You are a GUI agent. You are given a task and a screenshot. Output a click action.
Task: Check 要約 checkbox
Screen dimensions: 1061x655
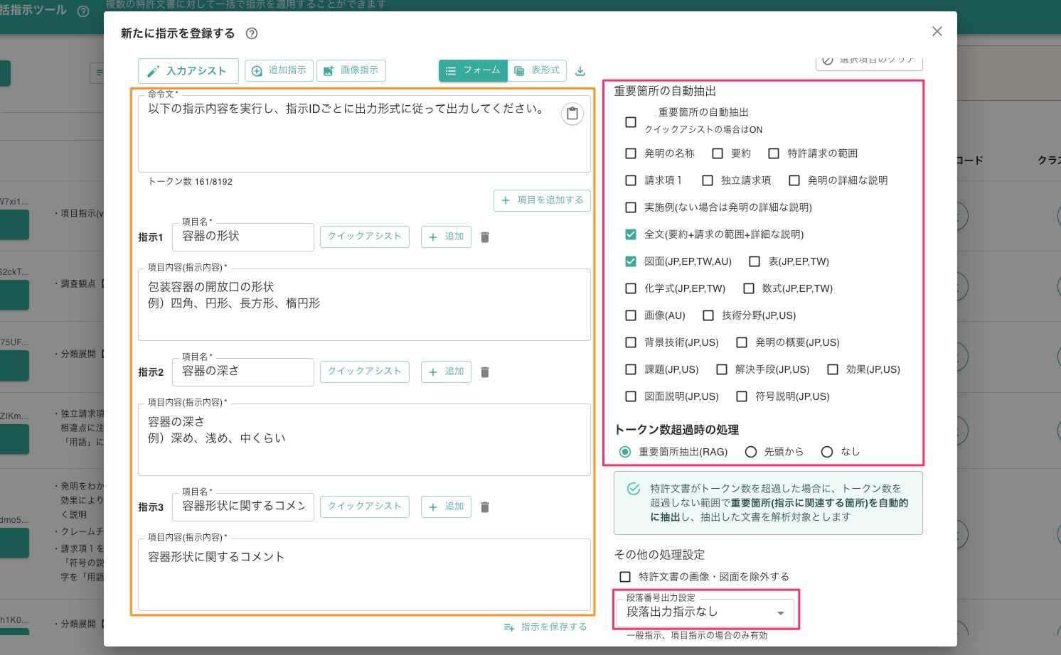coord(718,153)
